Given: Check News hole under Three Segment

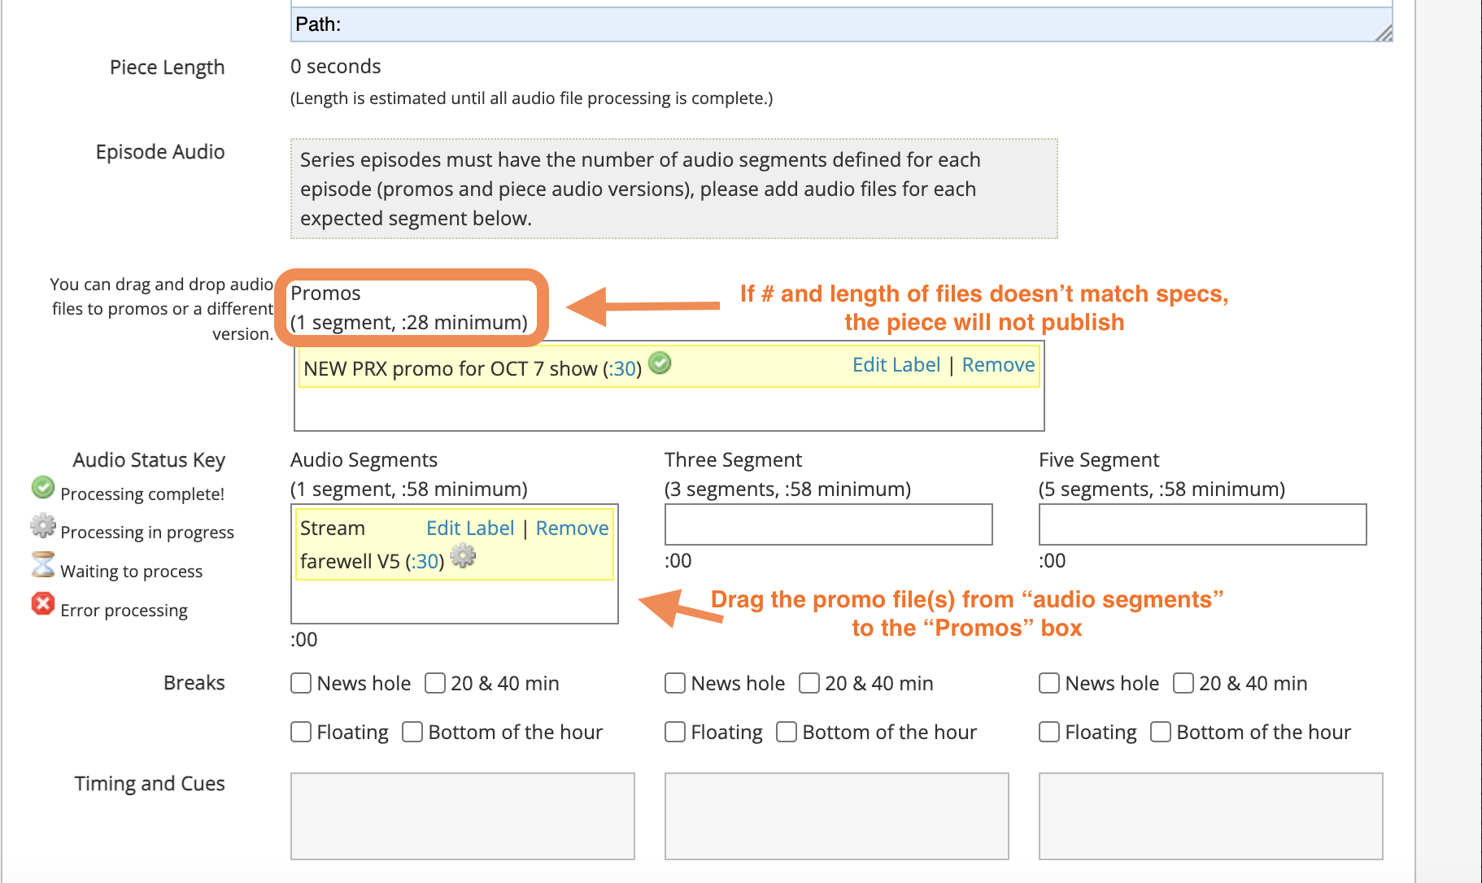Looking at the screenshot, I should [x=675, y=683].
